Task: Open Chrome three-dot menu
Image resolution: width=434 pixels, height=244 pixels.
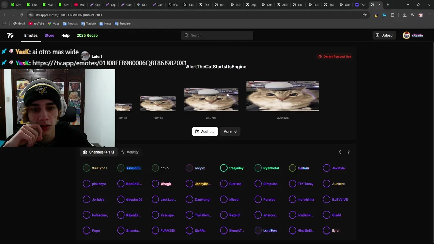Action: point(429,15)
